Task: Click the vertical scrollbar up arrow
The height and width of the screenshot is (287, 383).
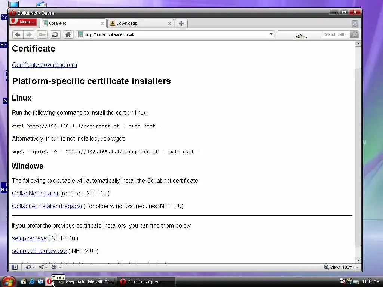Action: [358, 44]
